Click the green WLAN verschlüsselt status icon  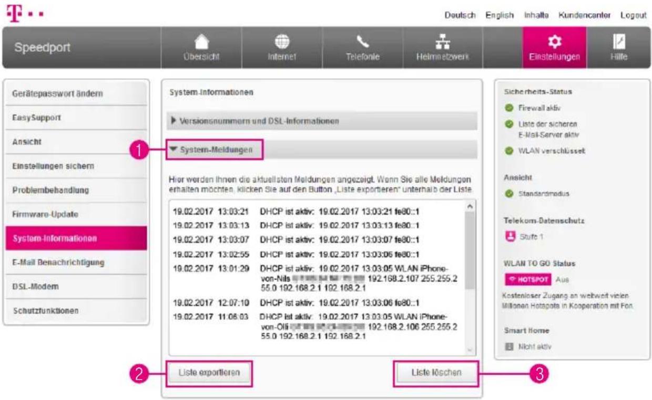(509, 151)
